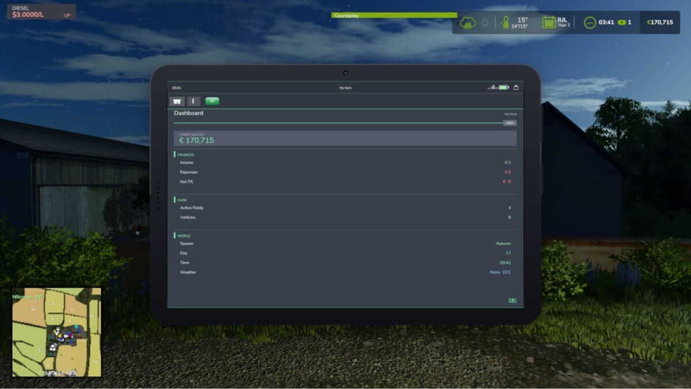Click the calendar icon beside JUL
Screen dimensions: 691x389
549,22
